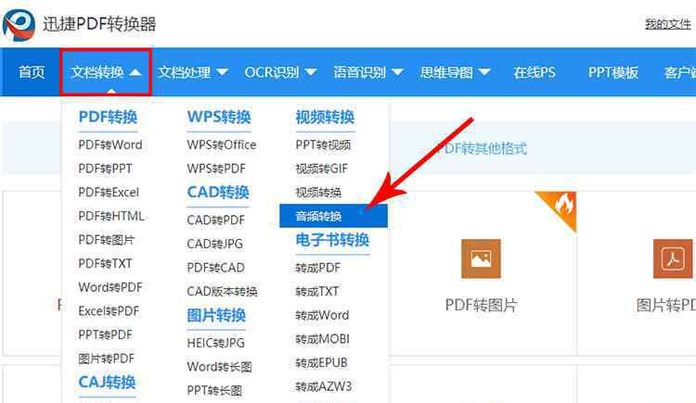Open the PPT模板 nav item

[613, 72]
